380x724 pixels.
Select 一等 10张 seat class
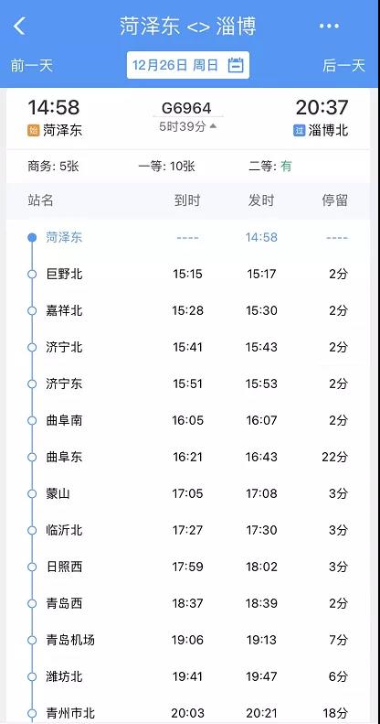click(x=167, y=167)
